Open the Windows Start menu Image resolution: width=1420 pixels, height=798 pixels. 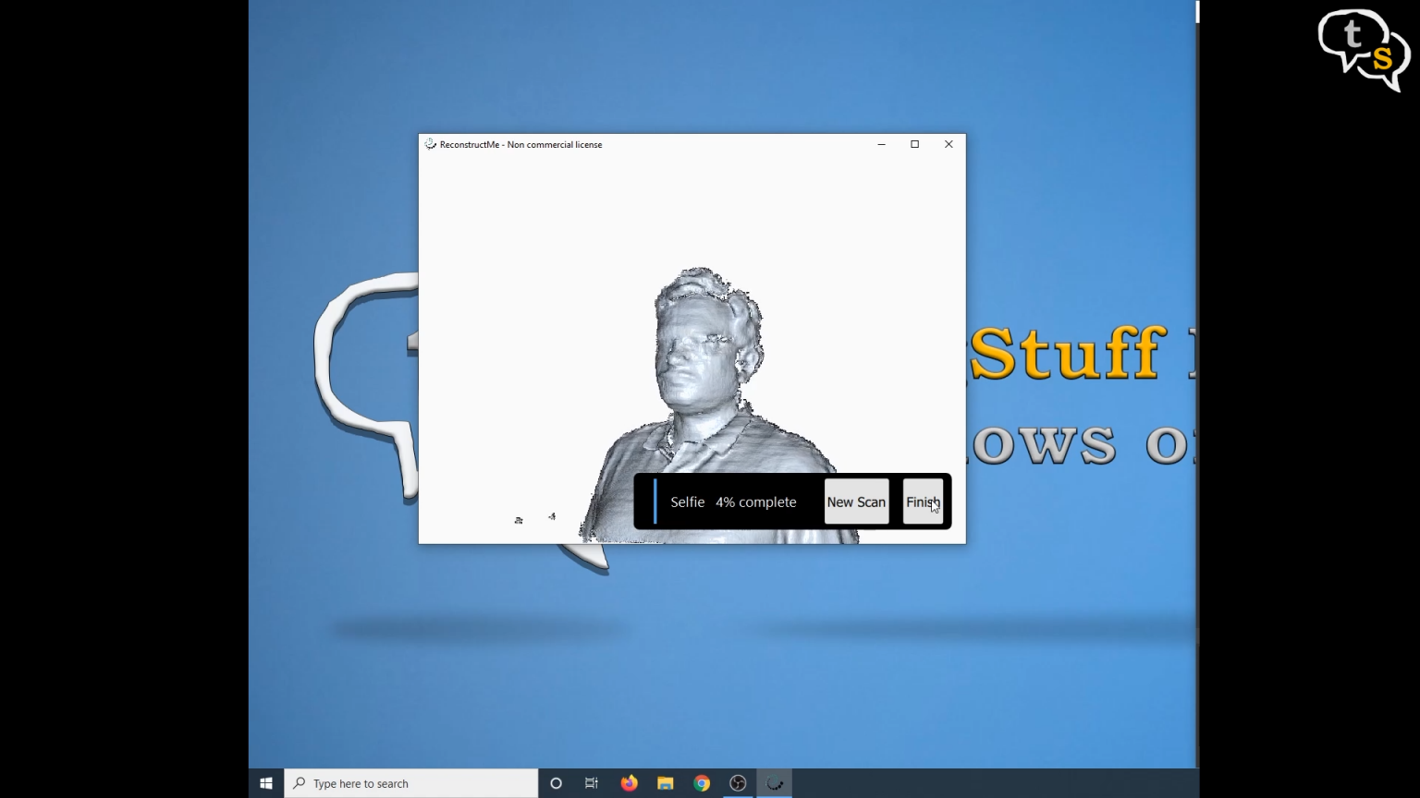pos(266,783)
